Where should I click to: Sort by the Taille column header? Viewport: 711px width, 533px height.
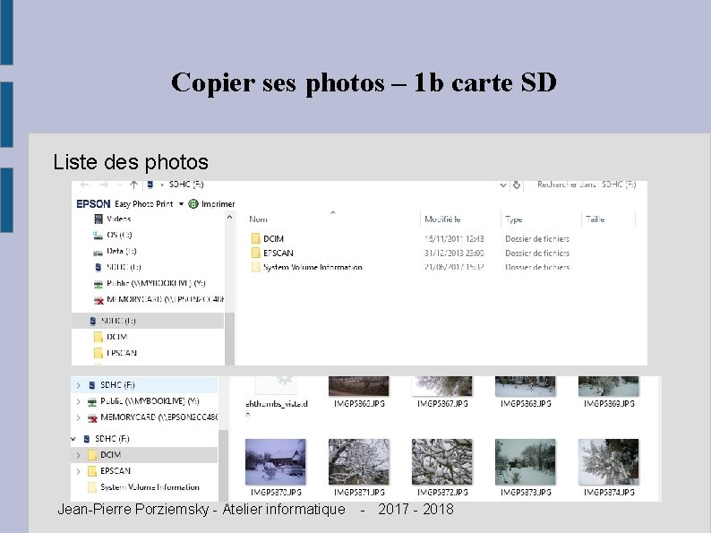[x=595, y=219]
